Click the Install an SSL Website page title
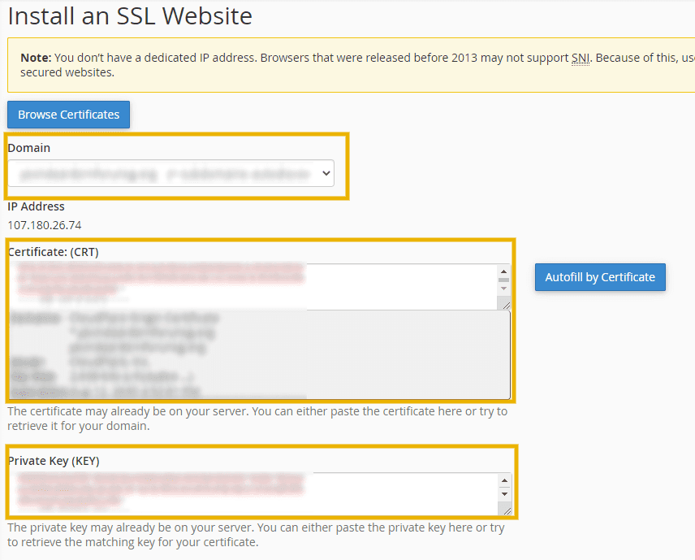The height and width of the screenshot is (560, 695). point(129,15)
